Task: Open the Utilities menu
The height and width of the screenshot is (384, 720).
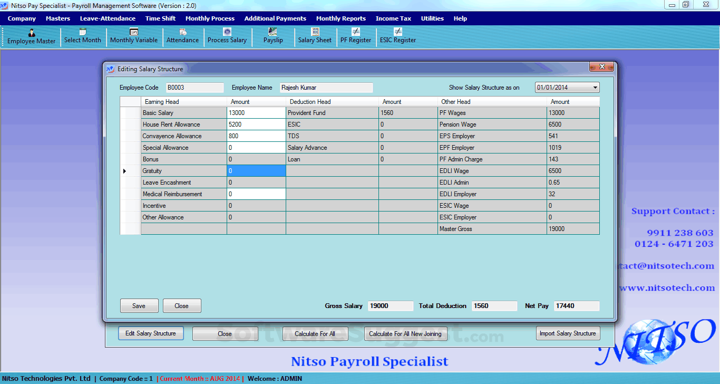Action: [x=432, y=18]
